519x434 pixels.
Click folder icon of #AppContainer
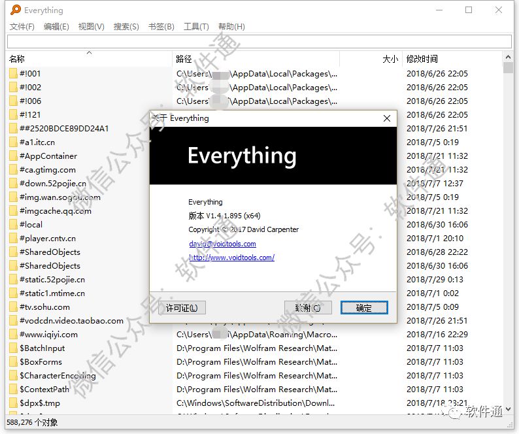(13, 156)
